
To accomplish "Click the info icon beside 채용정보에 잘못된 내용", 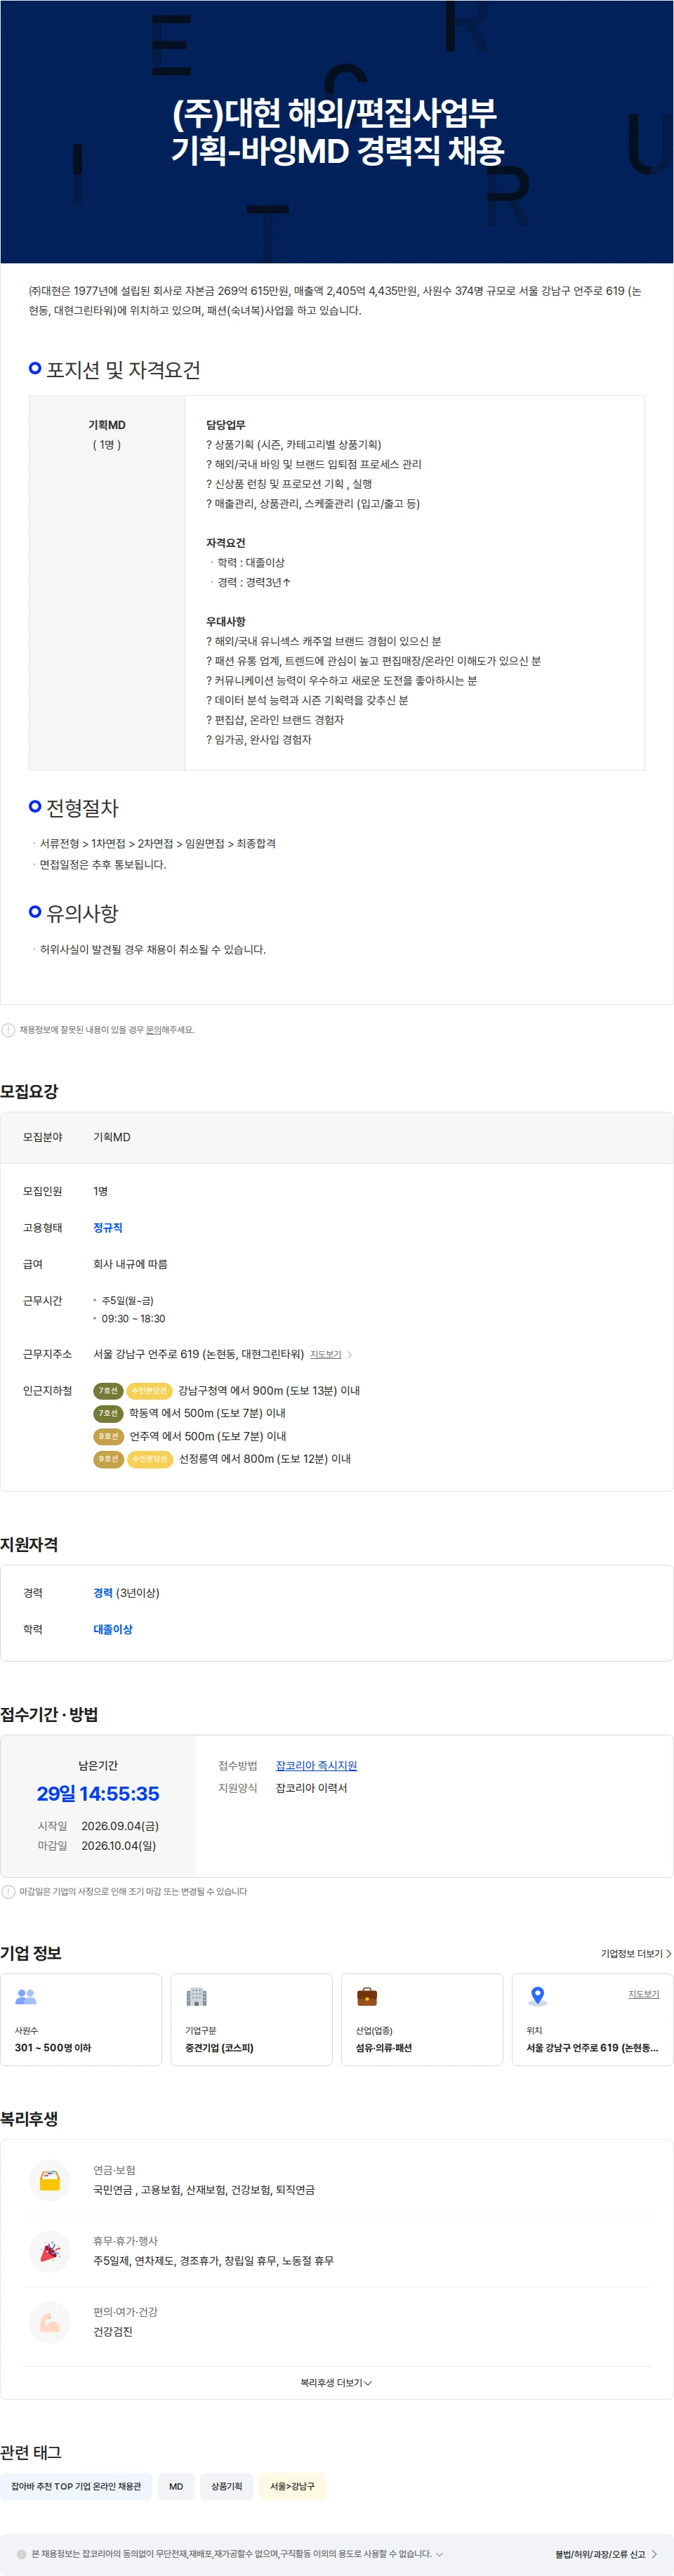I will [x=8, y=1030].
